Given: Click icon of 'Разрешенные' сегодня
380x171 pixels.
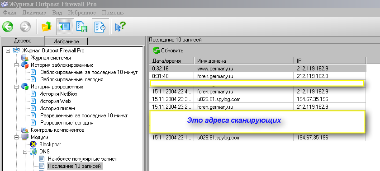Looking at the screenshot, I should 33,123.
